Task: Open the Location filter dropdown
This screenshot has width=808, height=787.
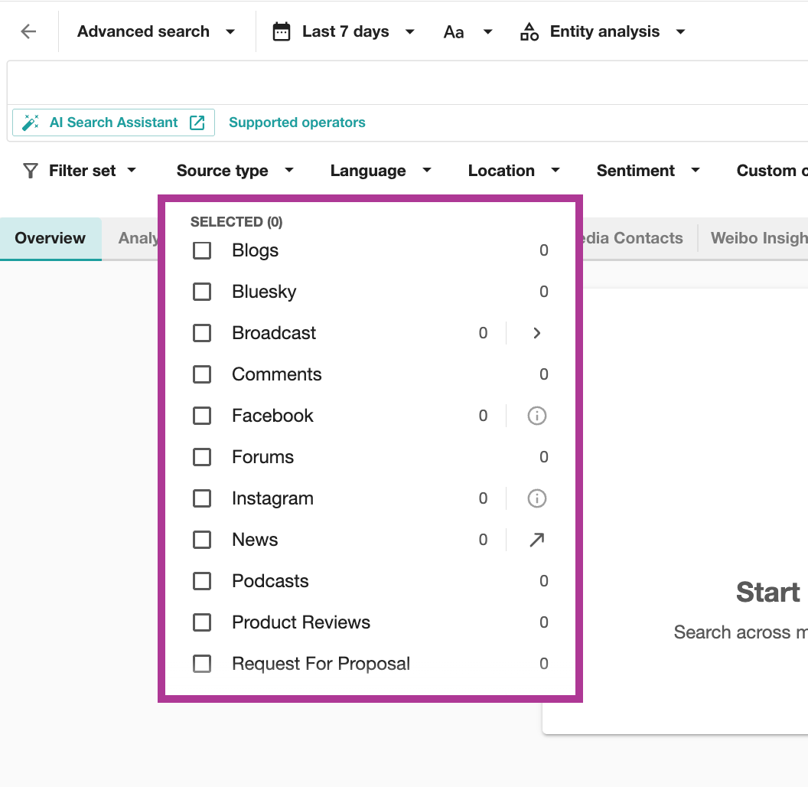Action: [x=513, y=171]
